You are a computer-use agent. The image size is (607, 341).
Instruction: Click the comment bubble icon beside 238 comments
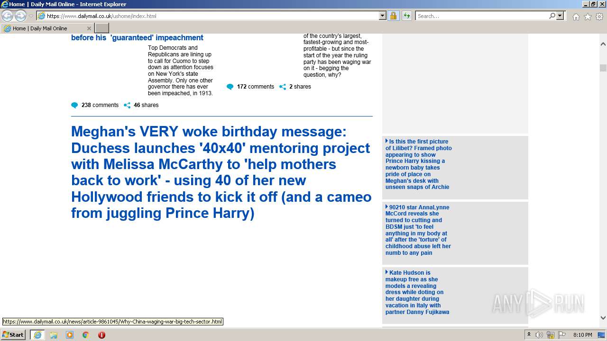tap(74, 105)
